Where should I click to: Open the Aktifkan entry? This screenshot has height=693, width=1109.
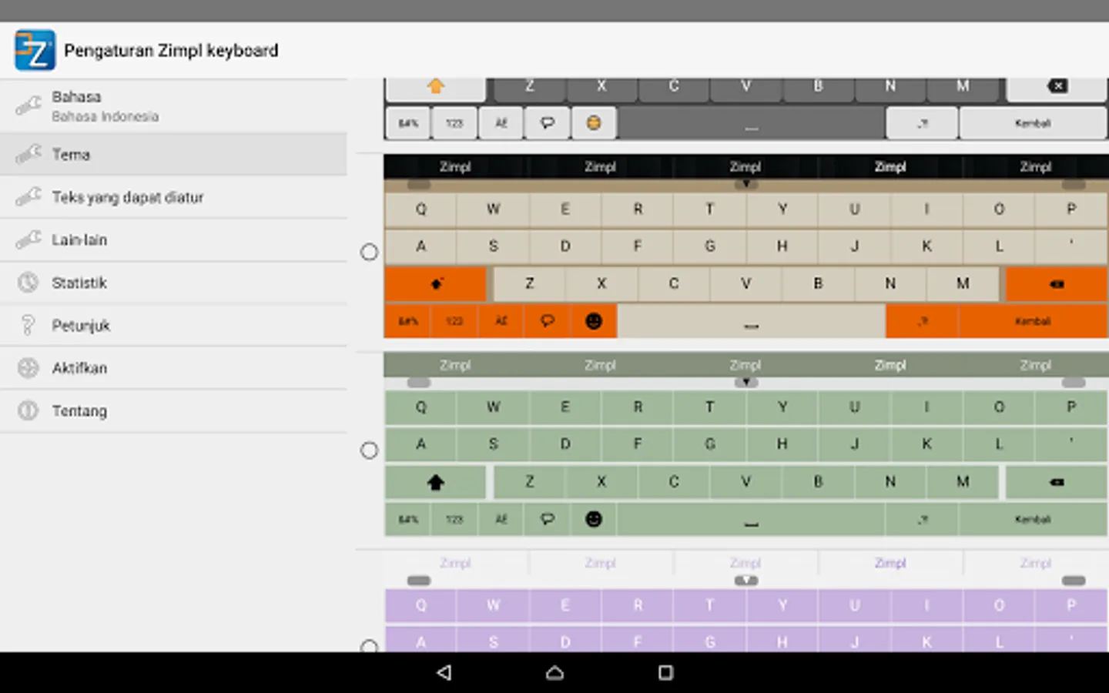[173, 368]
